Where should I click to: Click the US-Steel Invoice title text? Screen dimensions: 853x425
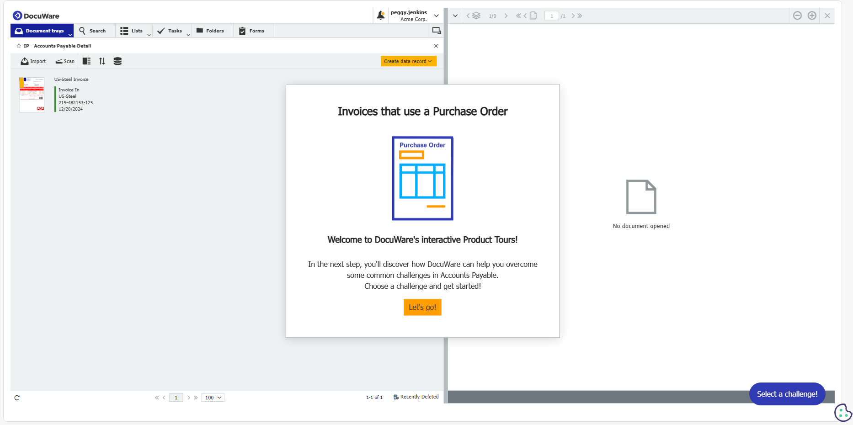71,80
